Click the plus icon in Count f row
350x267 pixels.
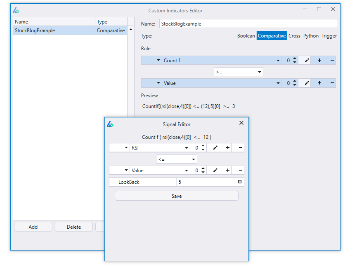[319, 61]
